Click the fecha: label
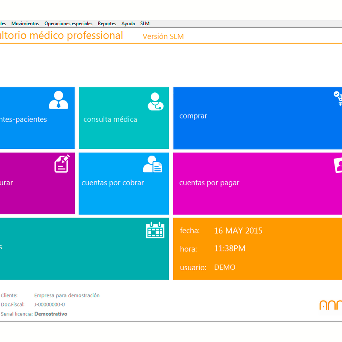The width and height of the screenshot is (342, 342). 190,231
